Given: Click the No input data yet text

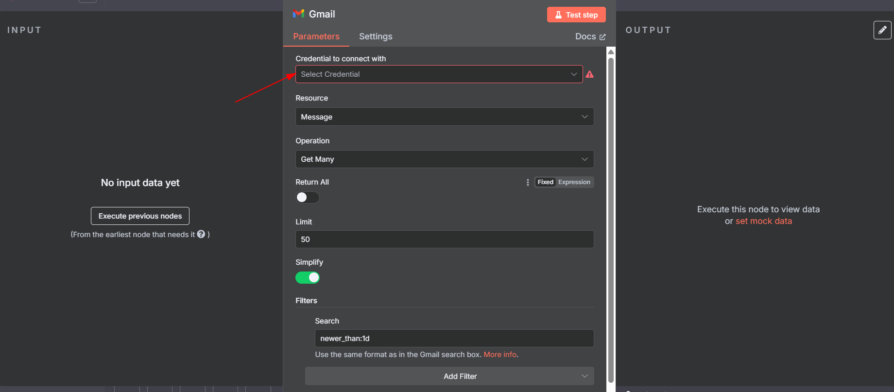Looking at the screenshot, I should pyautogui.click(x=140, y=183).
